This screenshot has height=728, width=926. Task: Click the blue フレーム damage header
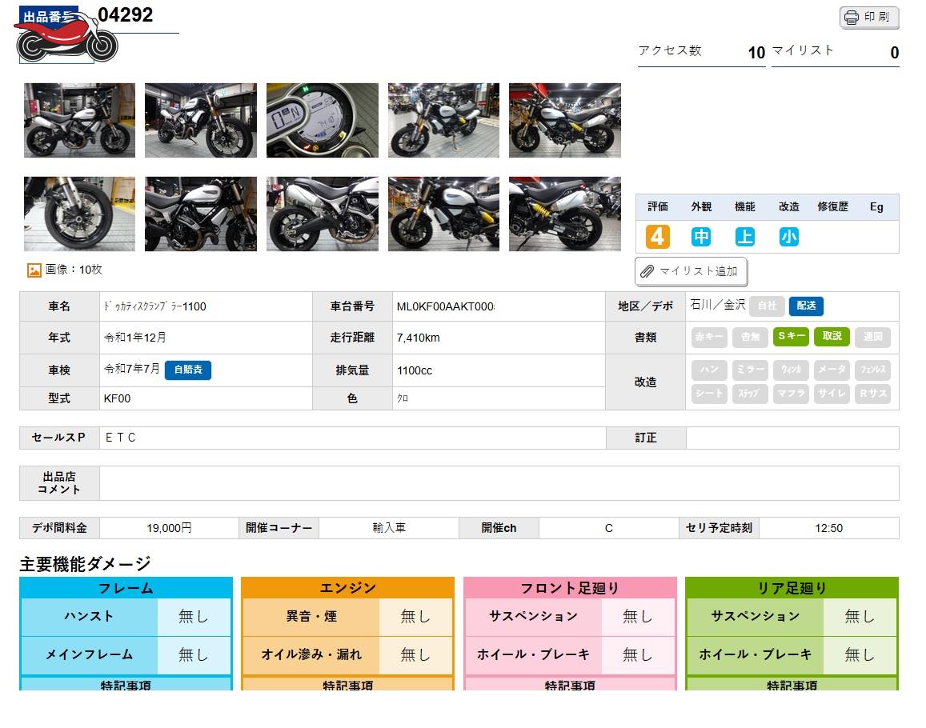(x=126, y=587)
